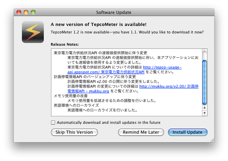Close the Software Update window
228x161 pixels.
pyautogui.click(x=19, y=12)
